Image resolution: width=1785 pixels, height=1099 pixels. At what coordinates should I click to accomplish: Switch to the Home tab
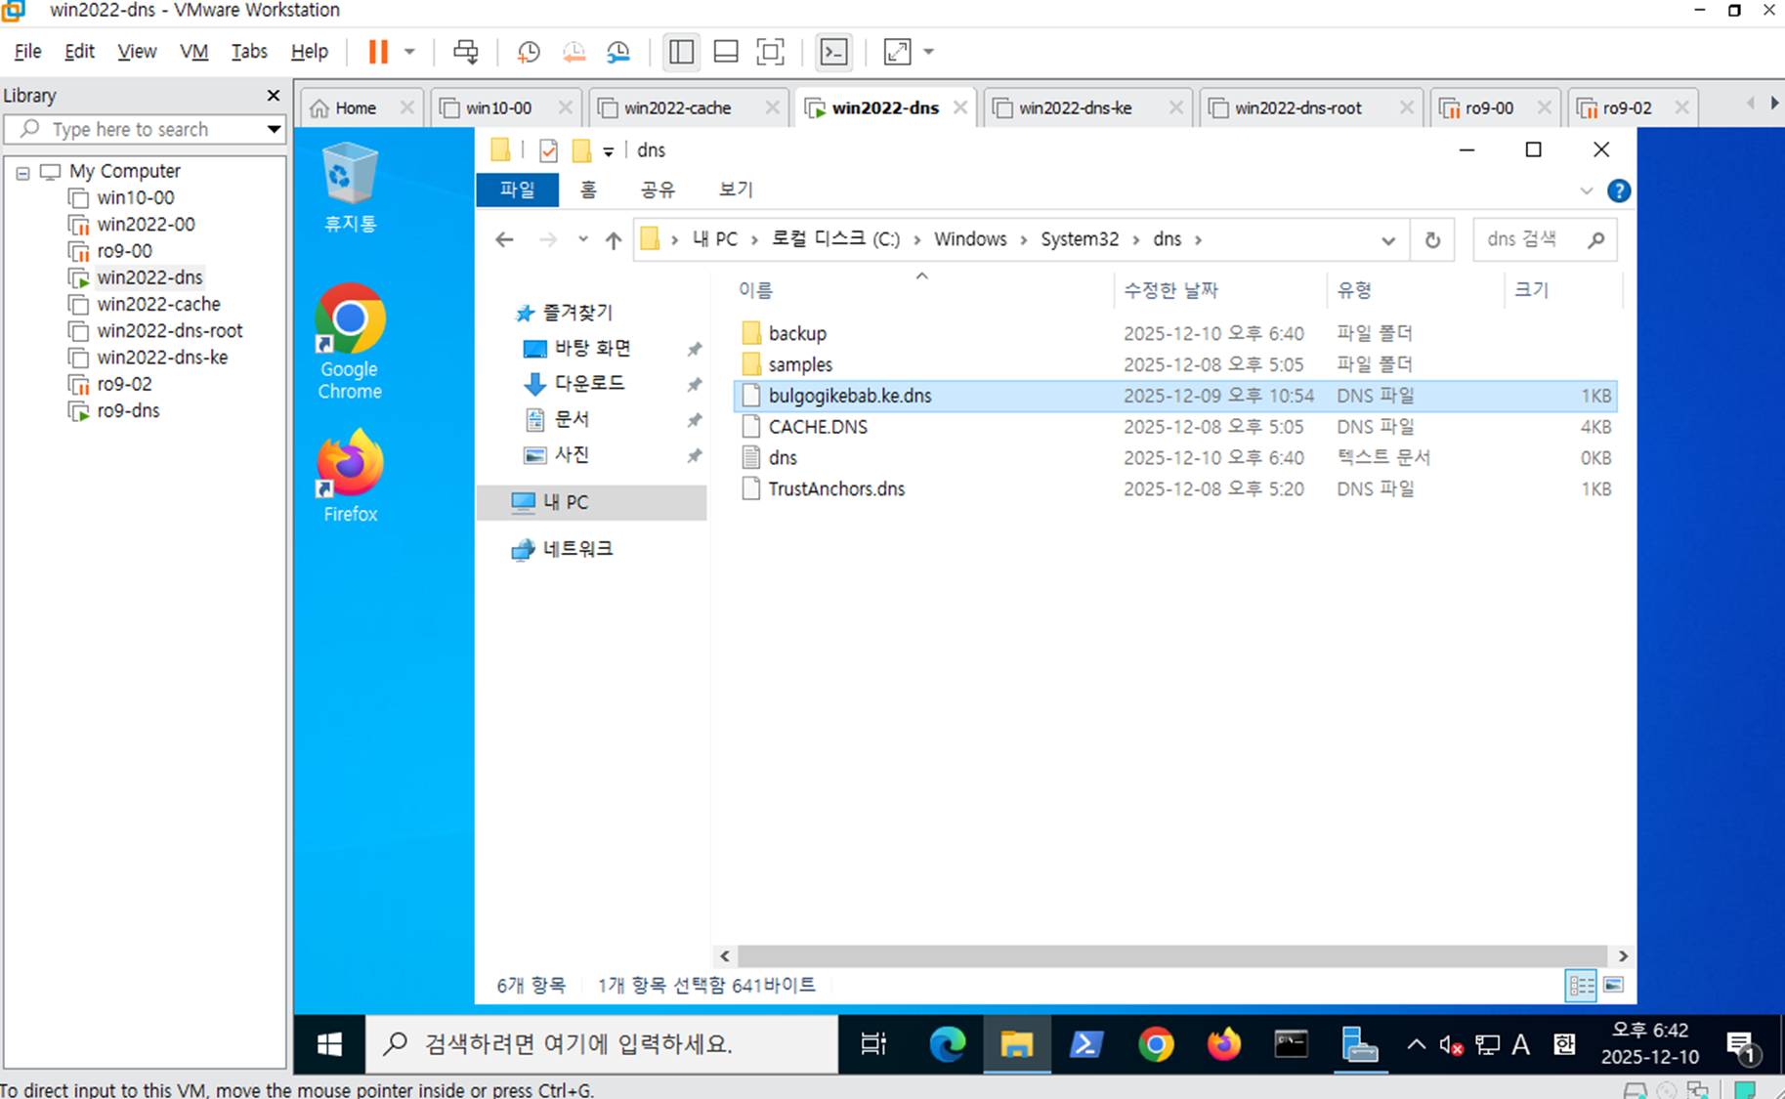click(356, 107)
